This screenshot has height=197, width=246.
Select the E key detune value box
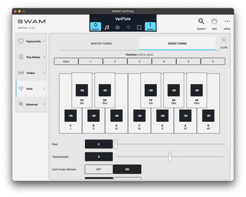pos(116,116)
